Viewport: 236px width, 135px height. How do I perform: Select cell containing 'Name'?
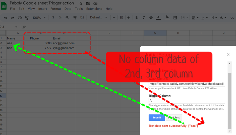coord(18,38)
